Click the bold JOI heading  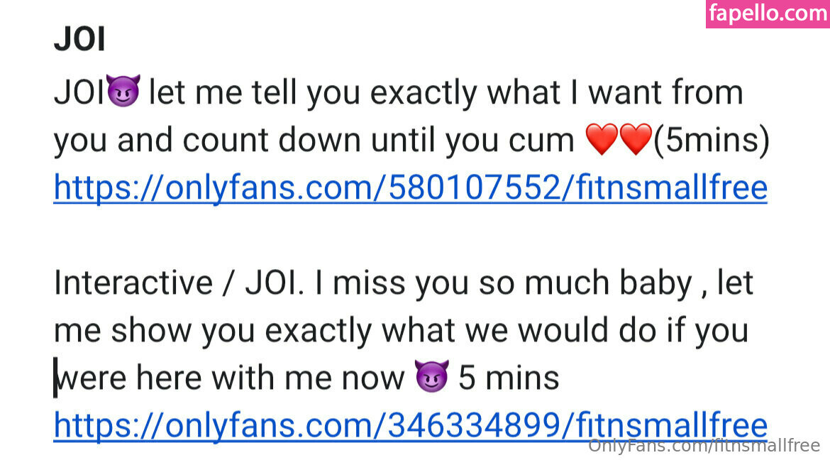79,38
